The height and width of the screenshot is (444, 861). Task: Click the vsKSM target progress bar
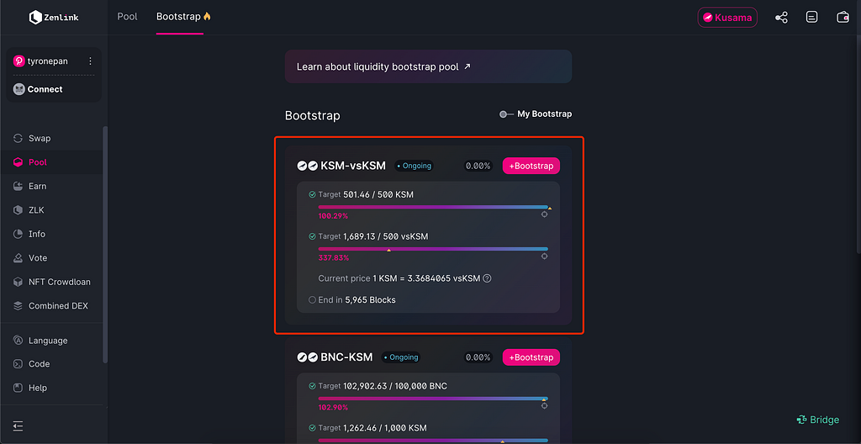click(432, 249)
